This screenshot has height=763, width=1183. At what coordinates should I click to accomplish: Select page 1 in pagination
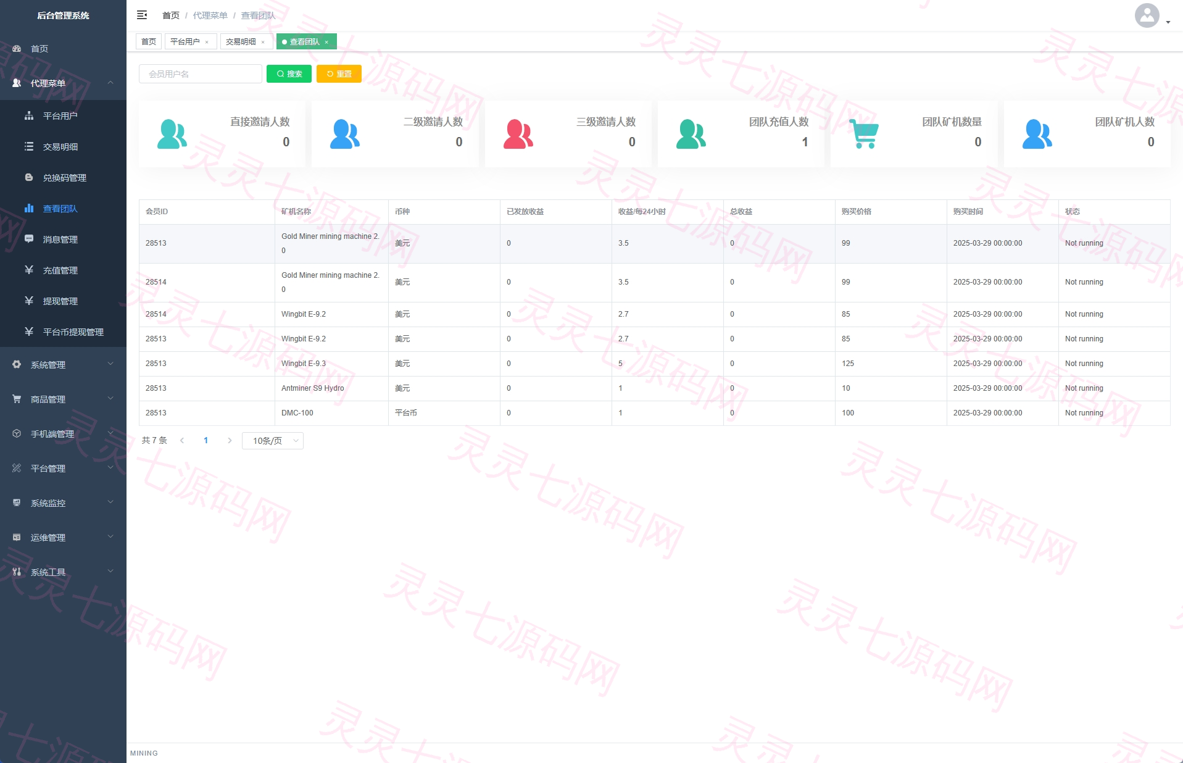[x=205, y=440]
